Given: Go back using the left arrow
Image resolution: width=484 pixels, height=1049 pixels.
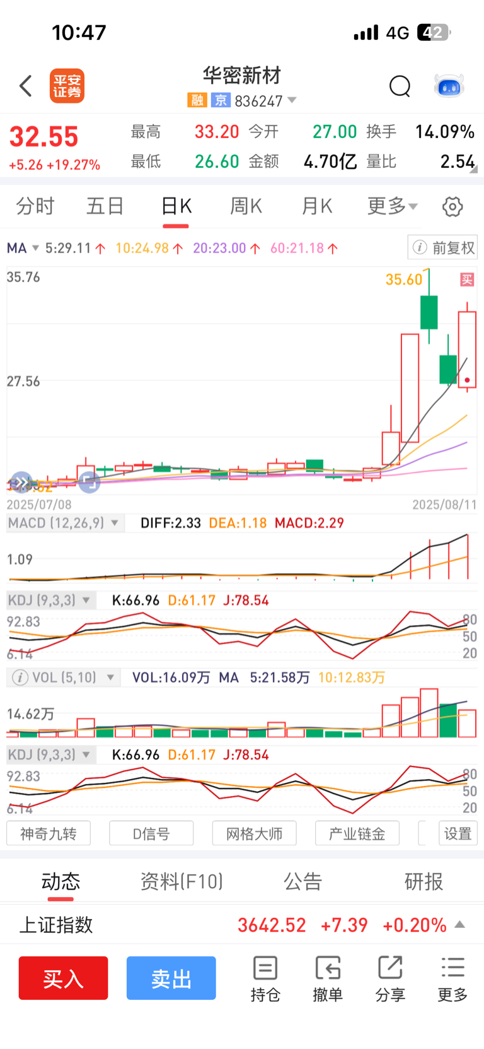Looking at the screenshot, I should pos(26,86).
